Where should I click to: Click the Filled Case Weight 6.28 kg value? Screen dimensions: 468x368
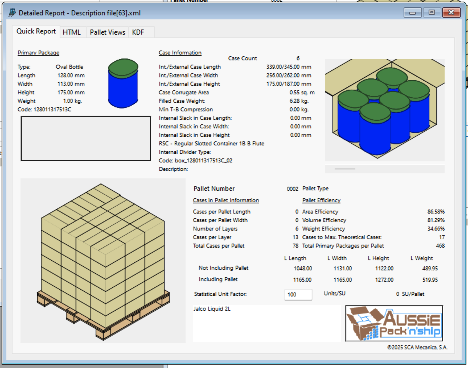click(299, 101)
